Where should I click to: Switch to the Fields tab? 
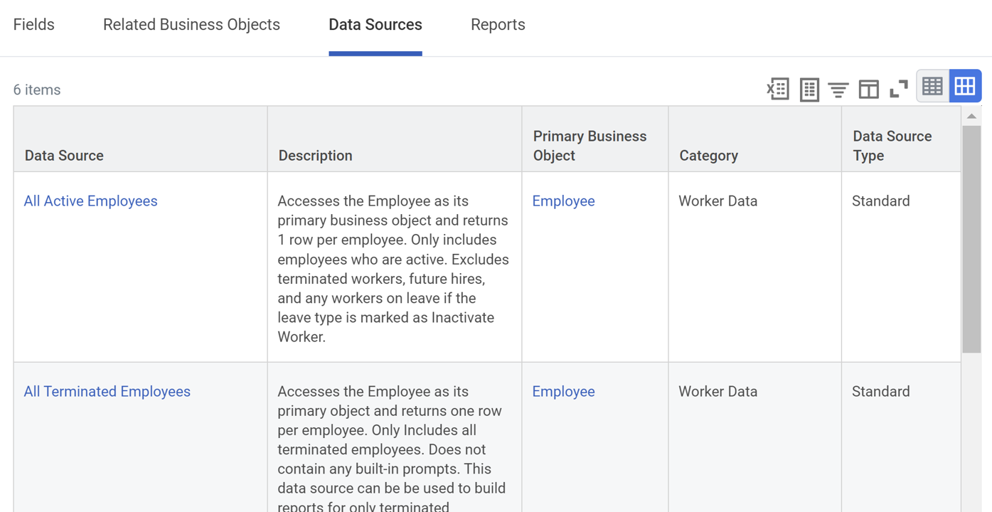[x=34, y=25]
